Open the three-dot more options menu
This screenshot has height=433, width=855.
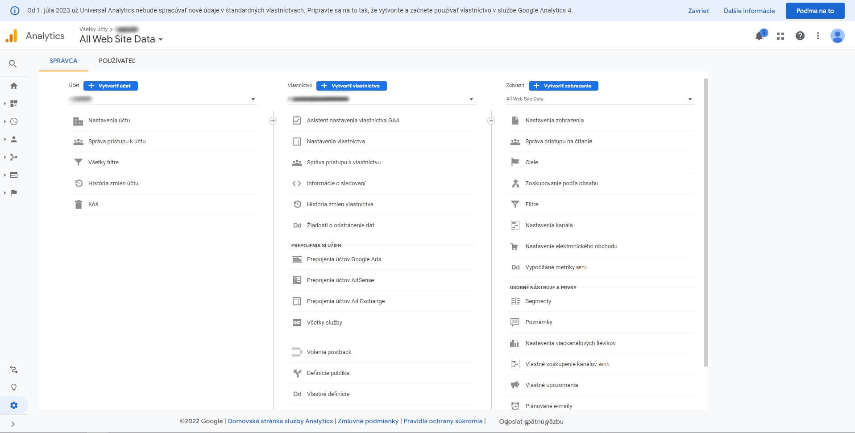pos(818,36)
